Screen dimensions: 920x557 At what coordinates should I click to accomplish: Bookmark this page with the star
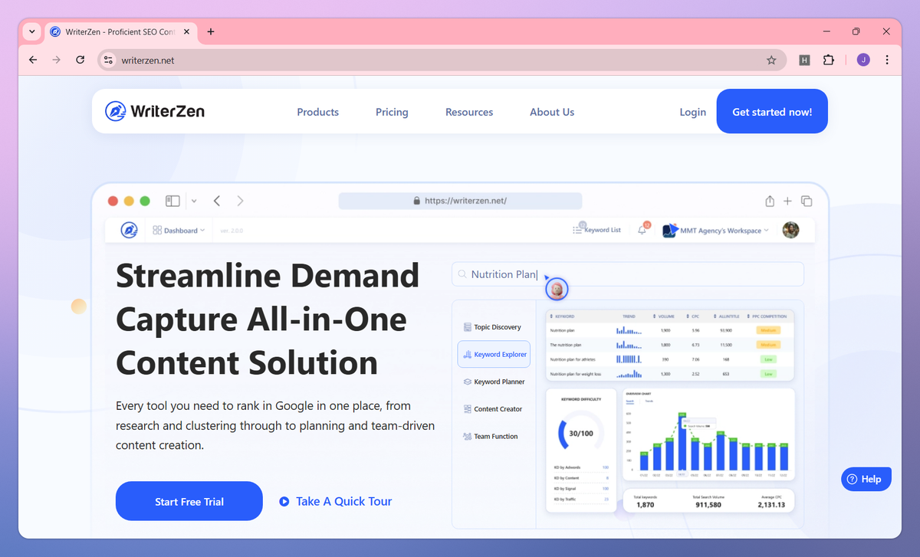click(771, 60)
